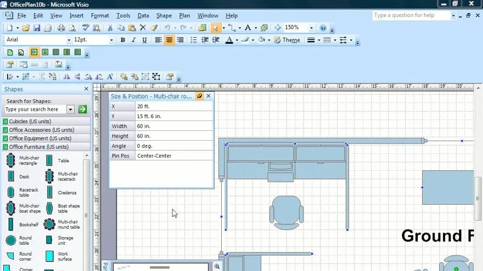Click the Copy icon
Image resolution: width=483 pixels, height=271 pixels.
tap(121, 28)
